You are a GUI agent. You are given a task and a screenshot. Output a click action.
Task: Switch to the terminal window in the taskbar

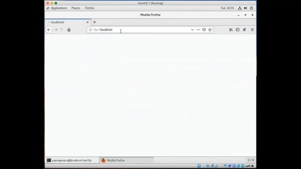point(72,160)
